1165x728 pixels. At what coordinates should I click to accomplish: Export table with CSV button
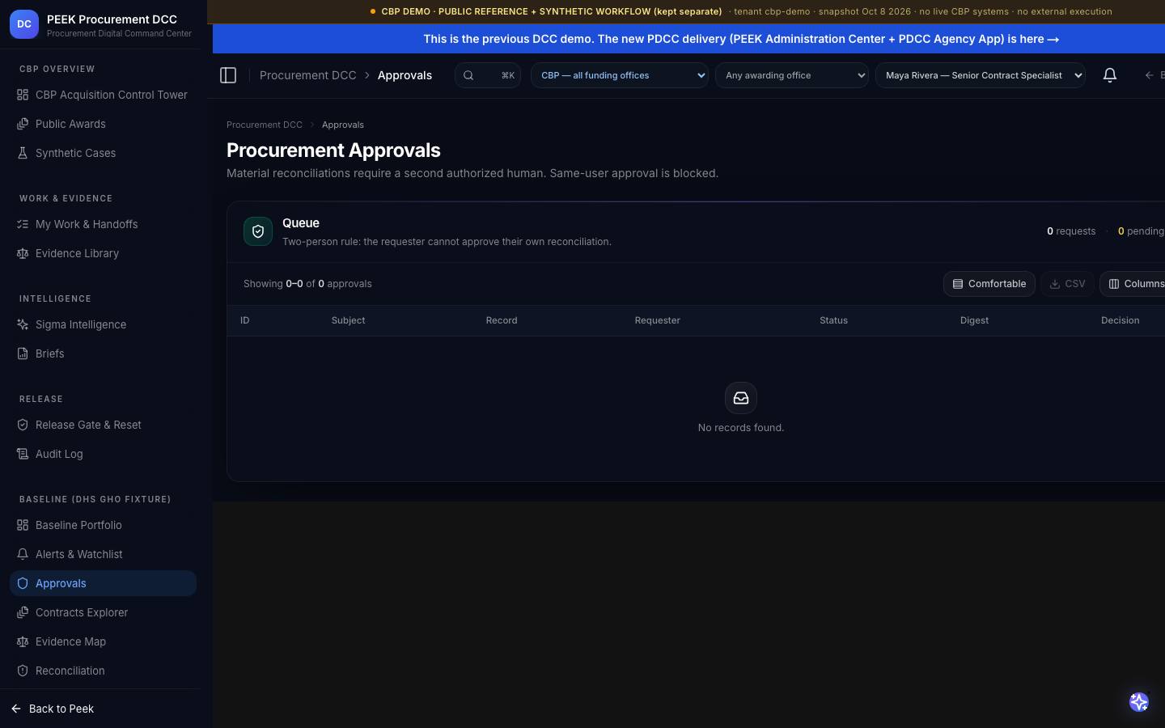[1068, 284]
